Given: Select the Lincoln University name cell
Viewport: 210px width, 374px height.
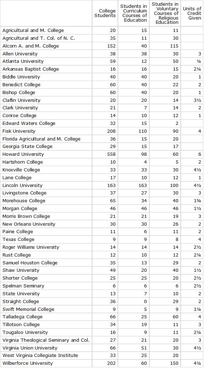Looking at the screenshot, I should tap(46, 185).
